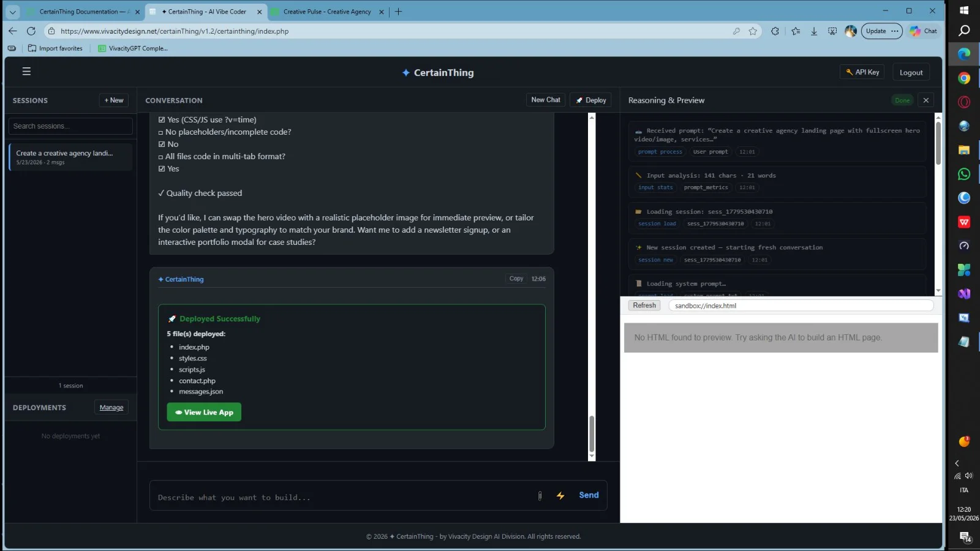
Task: Open VivacityGPT Comple... bookmark
Action: click(133, 48)
